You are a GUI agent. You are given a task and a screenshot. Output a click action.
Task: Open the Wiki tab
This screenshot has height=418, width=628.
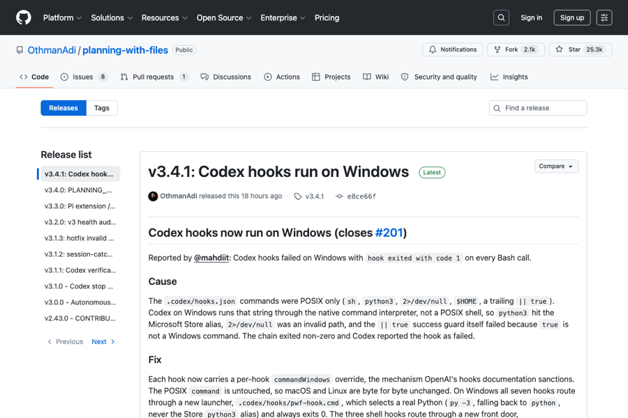pos(375,77)
